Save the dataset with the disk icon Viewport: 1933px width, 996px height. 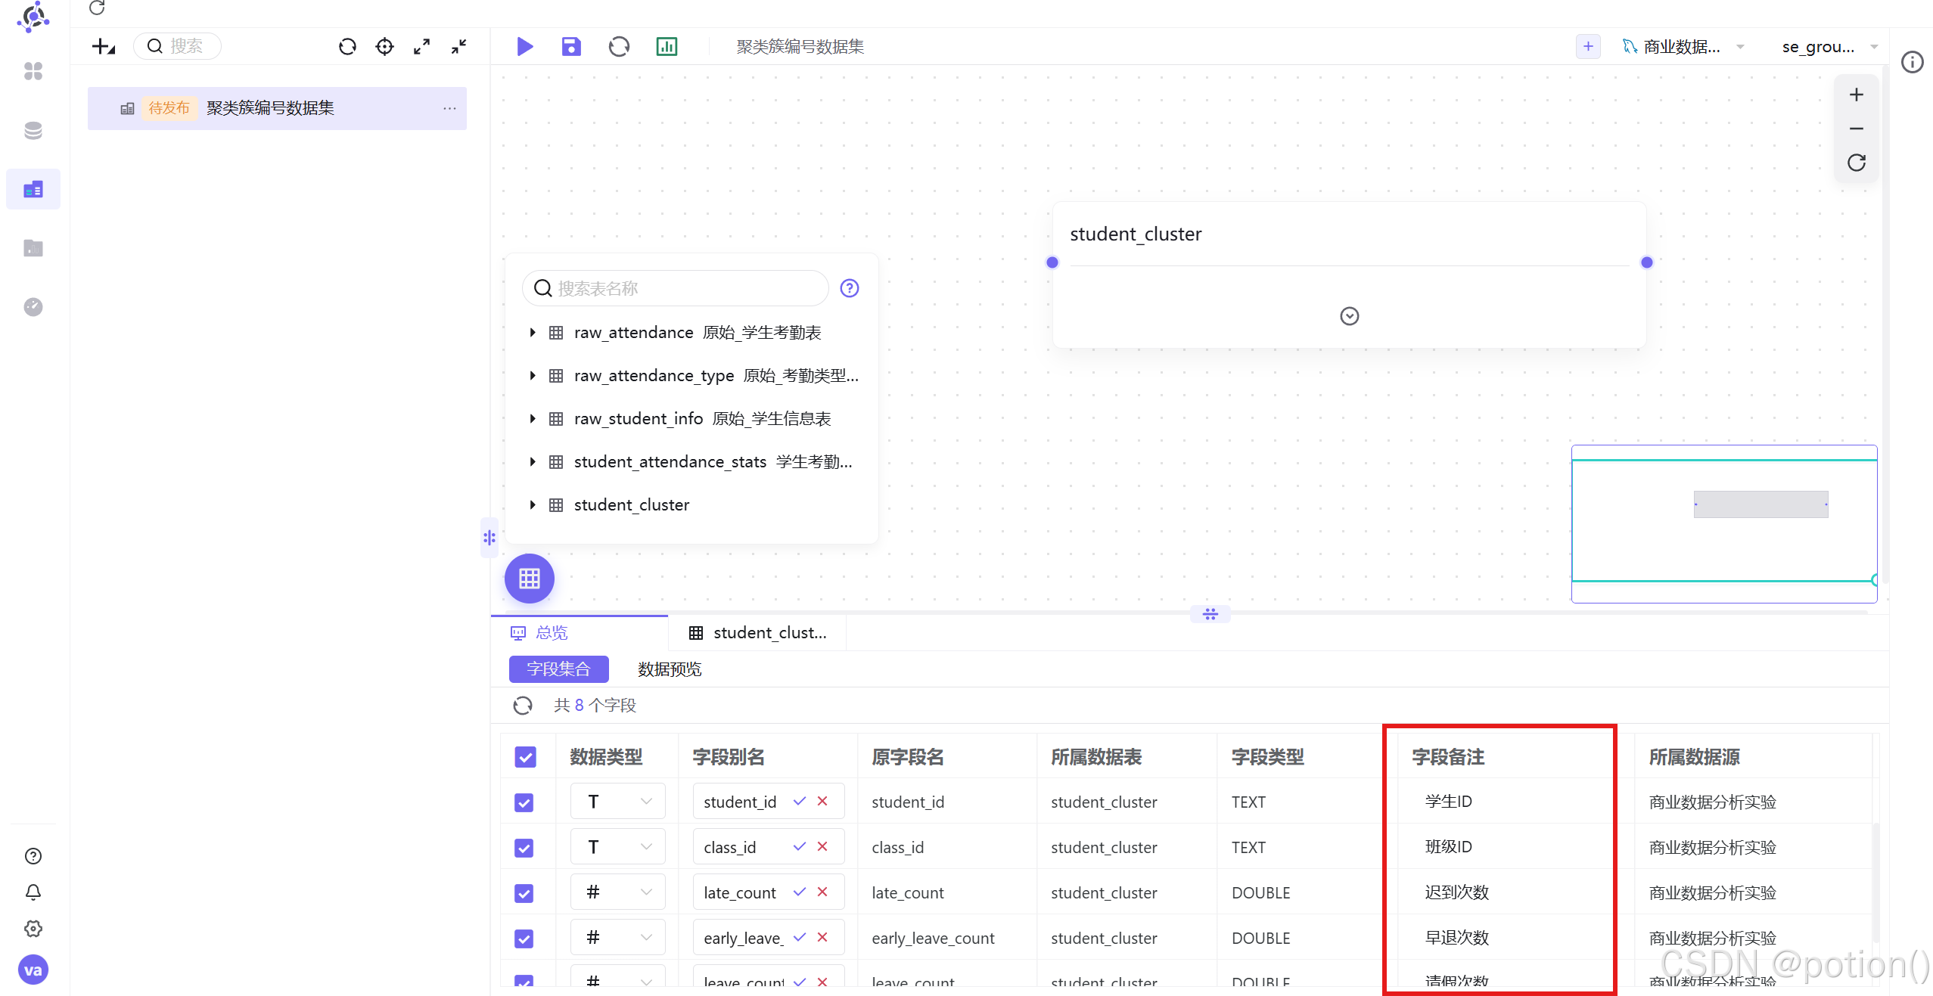pos(571,47)
